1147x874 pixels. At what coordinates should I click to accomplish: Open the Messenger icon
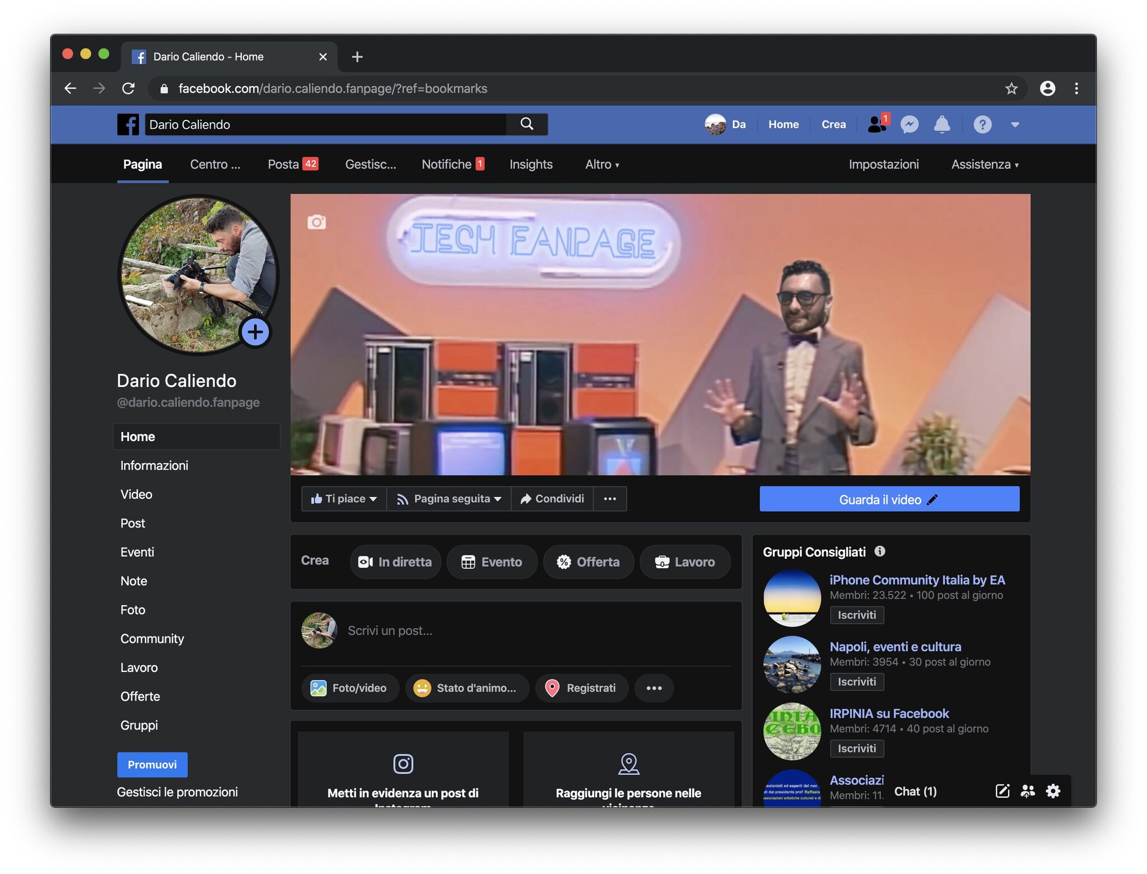(x=909, y=124)
